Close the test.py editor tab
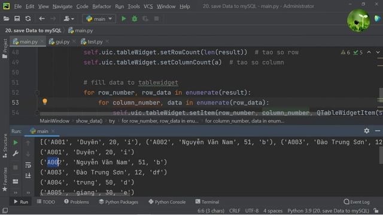Image resolution: width=383 pixels, height=215 pixels. 107,42
